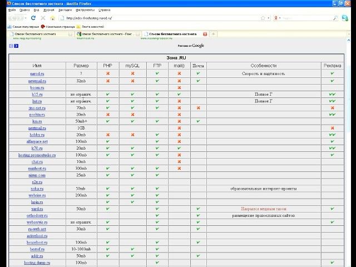This screenshot has height=267, width=356.
Task: Open the Журнал menu
Action: click(x=49, y=10)
